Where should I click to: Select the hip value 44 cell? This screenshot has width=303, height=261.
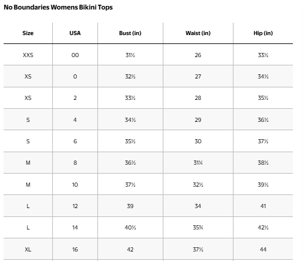[263, 249]
